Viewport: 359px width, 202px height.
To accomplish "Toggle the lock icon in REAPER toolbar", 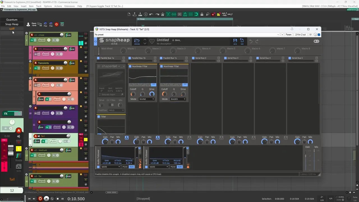I will tap(202, 14).
